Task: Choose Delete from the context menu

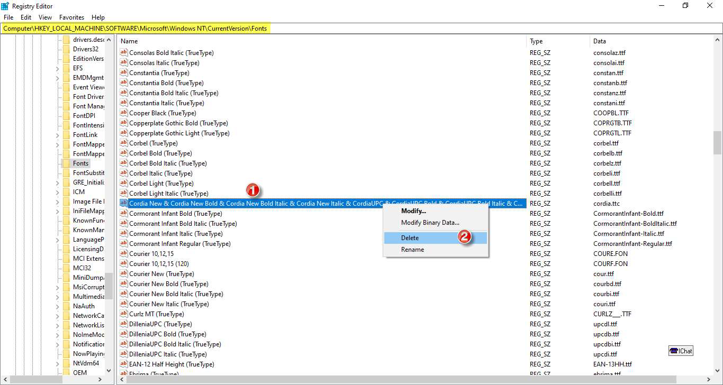Action: pyautogui.click(x=410, y=238)
